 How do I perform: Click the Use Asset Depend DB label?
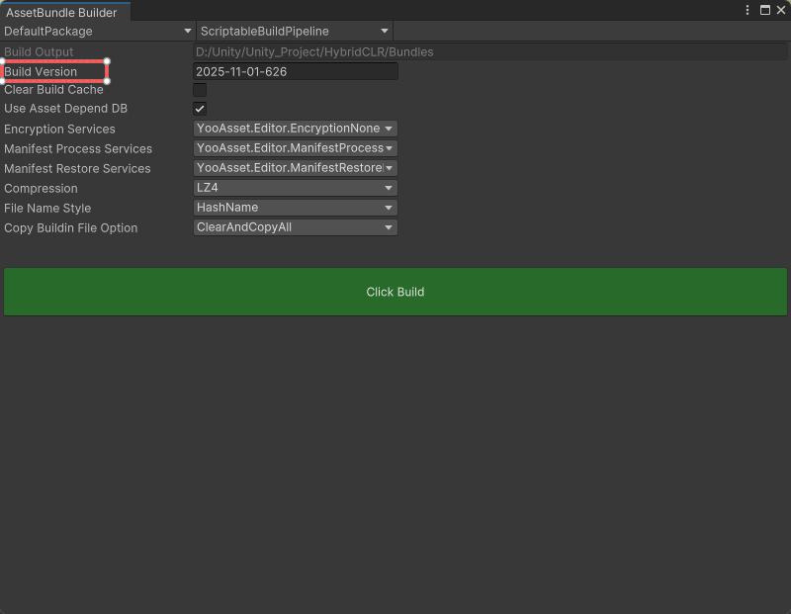pos(65,109)
